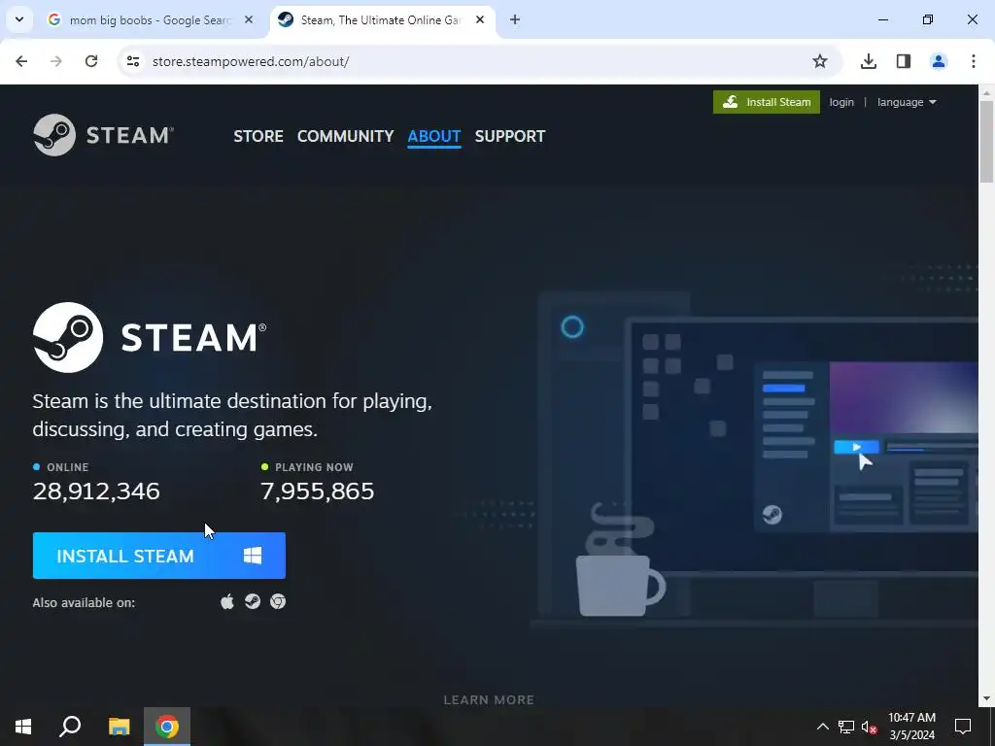Open the tab search dropdown arrow
The height and width of the screenshot is (746, 995).
coord(19,19)
